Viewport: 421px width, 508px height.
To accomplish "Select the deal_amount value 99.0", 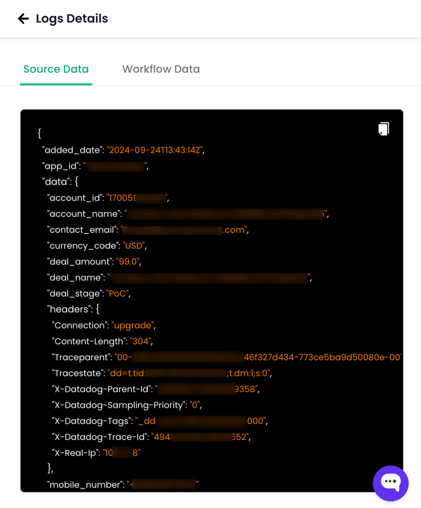I will pyautogui.click(x=127, y=262).
